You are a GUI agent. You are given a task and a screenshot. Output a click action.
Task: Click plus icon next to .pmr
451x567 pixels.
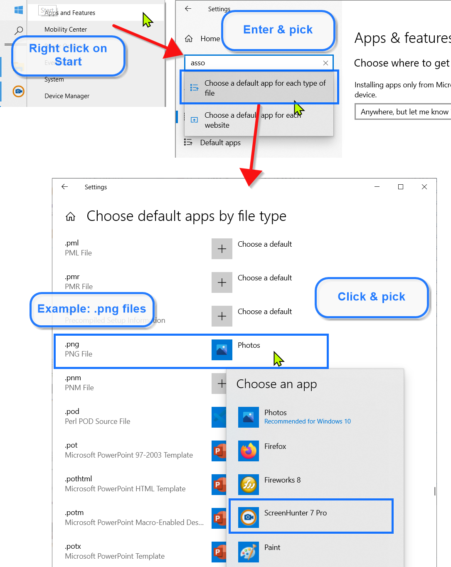point(222,282)
